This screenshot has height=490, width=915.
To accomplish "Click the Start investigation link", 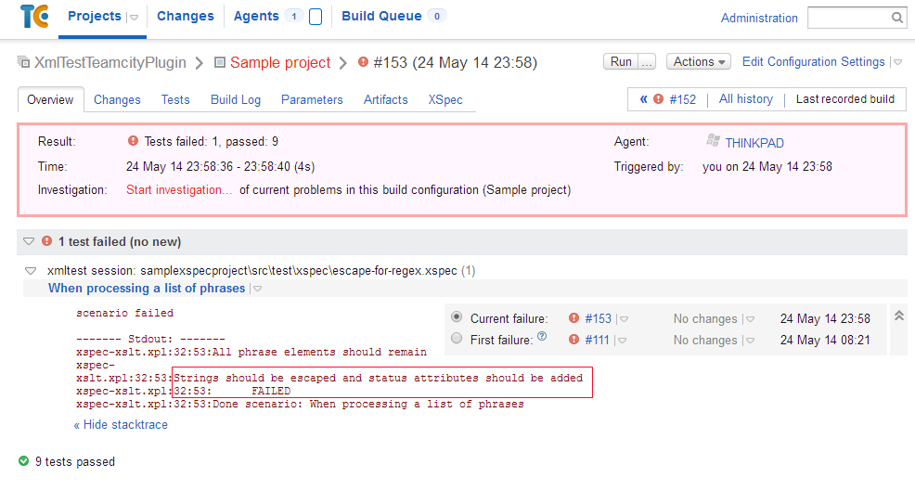I will pos(179,190).
